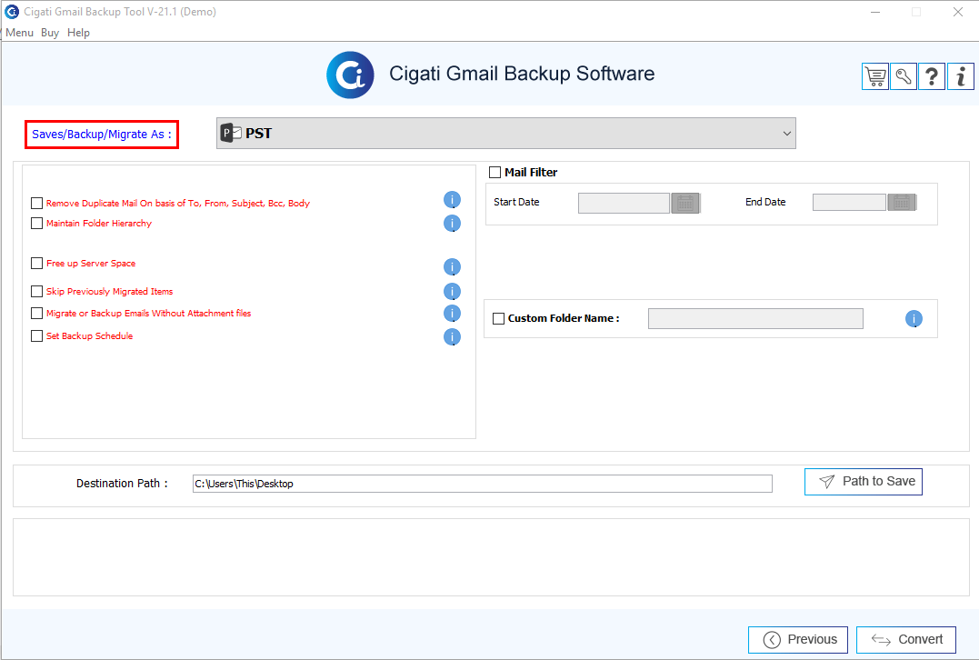Screen dimensions: 979x660
Task: Click the Cigati logo in header
Action: 350,75
